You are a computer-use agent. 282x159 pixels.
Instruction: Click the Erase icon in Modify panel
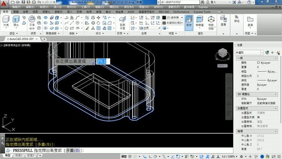coord(87,28)
